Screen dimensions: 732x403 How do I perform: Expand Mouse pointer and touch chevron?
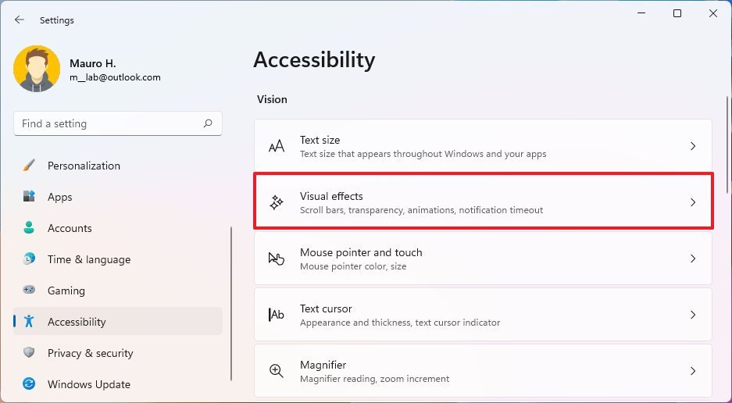tap(693, 259)
